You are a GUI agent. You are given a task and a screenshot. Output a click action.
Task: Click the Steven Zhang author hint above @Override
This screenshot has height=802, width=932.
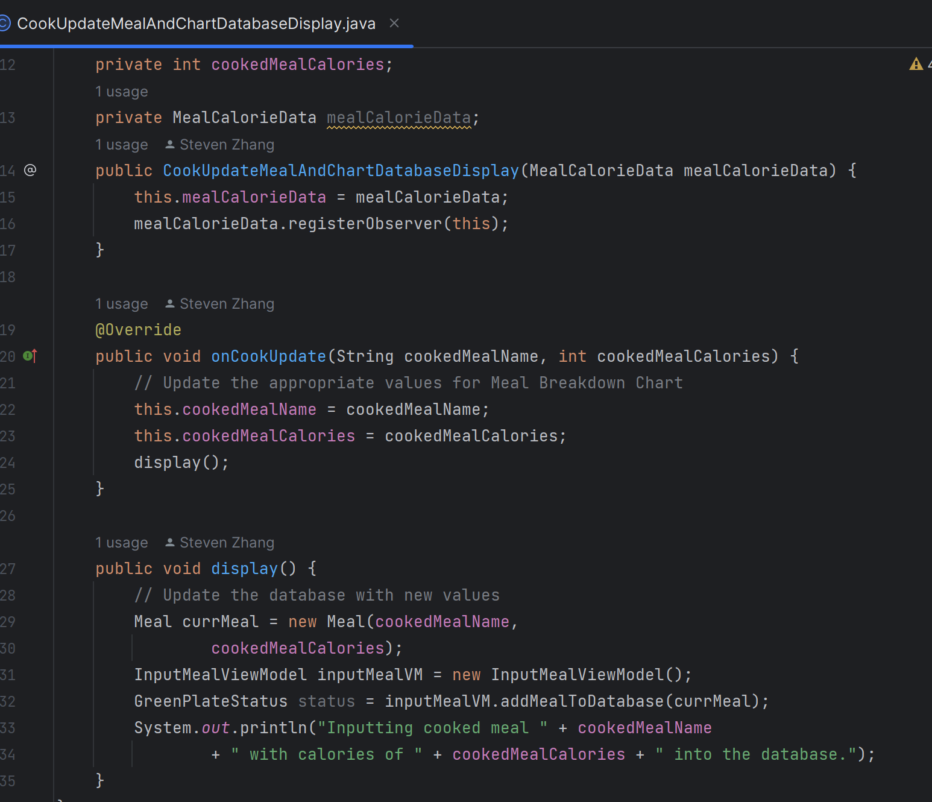coord(219,304)
